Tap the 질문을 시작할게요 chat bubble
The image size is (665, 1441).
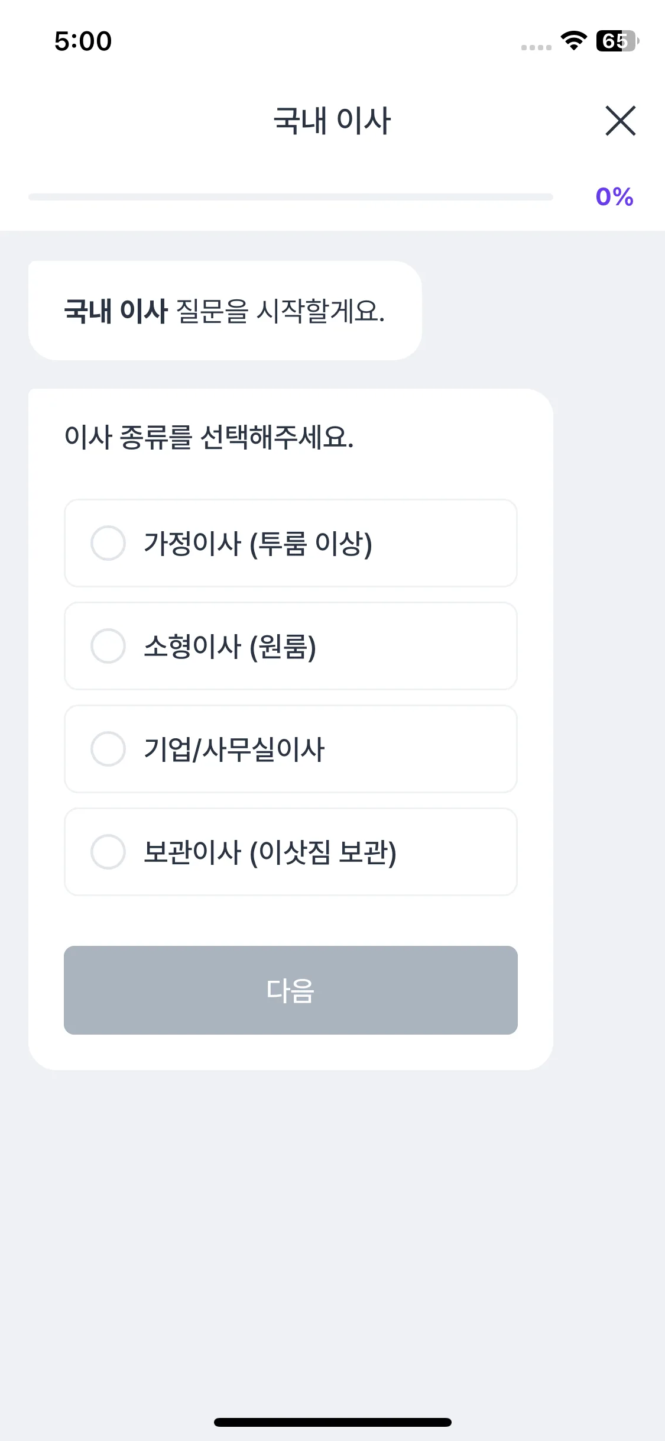225,311
